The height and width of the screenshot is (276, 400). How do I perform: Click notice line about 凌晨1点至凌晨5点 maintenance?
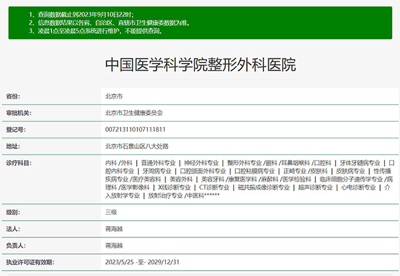coord(95,31)
